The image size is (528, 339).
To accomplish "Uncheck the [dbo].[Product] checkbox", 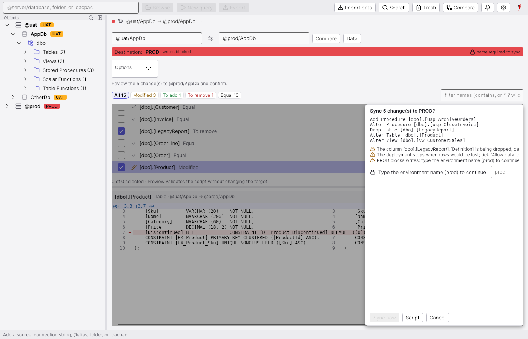I will point(121,167).
